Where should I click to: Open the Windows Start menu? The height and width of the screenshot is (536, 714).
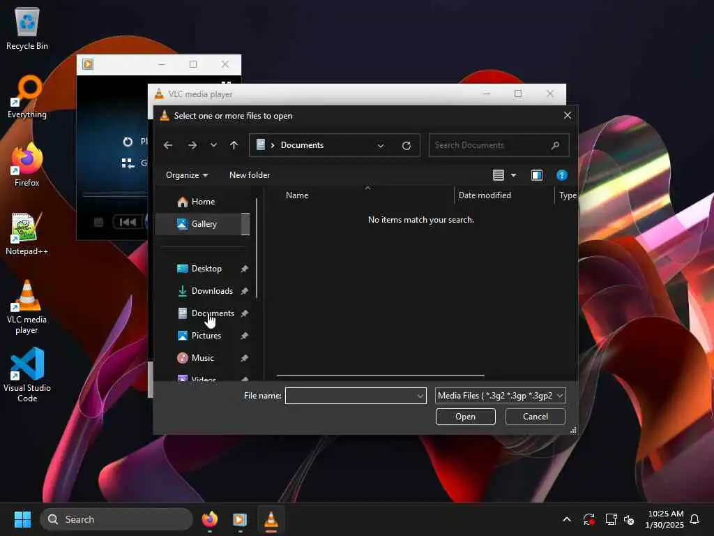pyautogui.click(x=22, y=519)
